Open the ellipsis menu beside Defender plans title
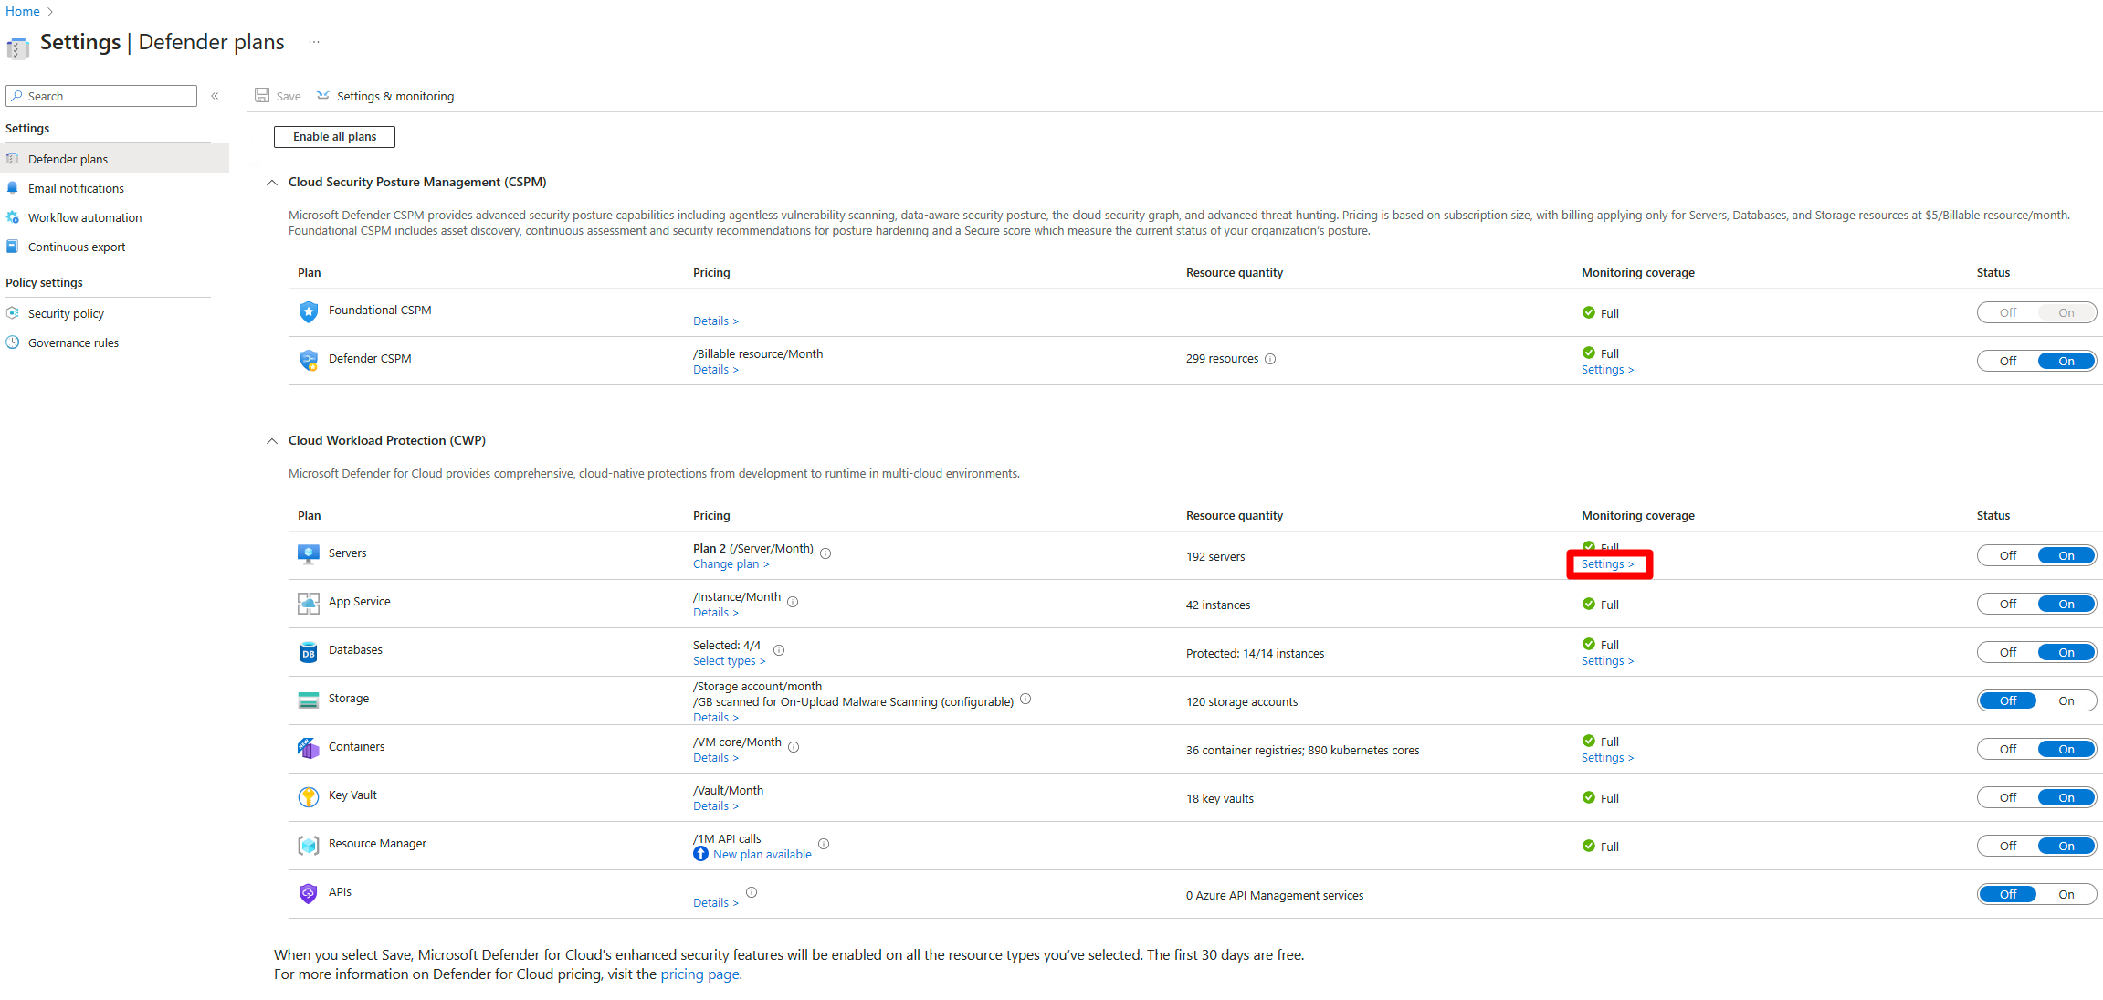Screen dimensions: 2103x1000 click(314, 42)
